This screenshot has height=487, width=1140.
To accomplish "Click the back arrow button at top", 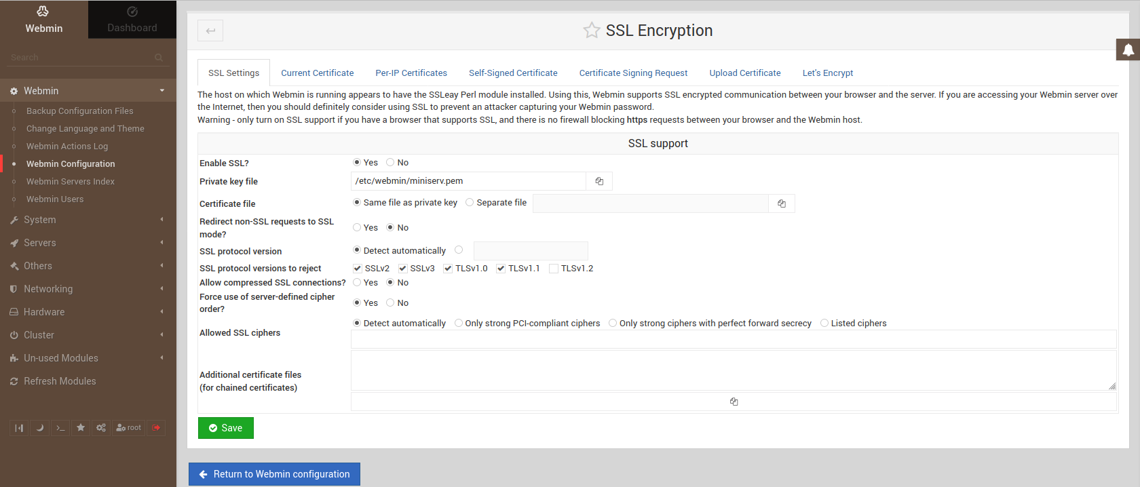I will pos(210,31).
